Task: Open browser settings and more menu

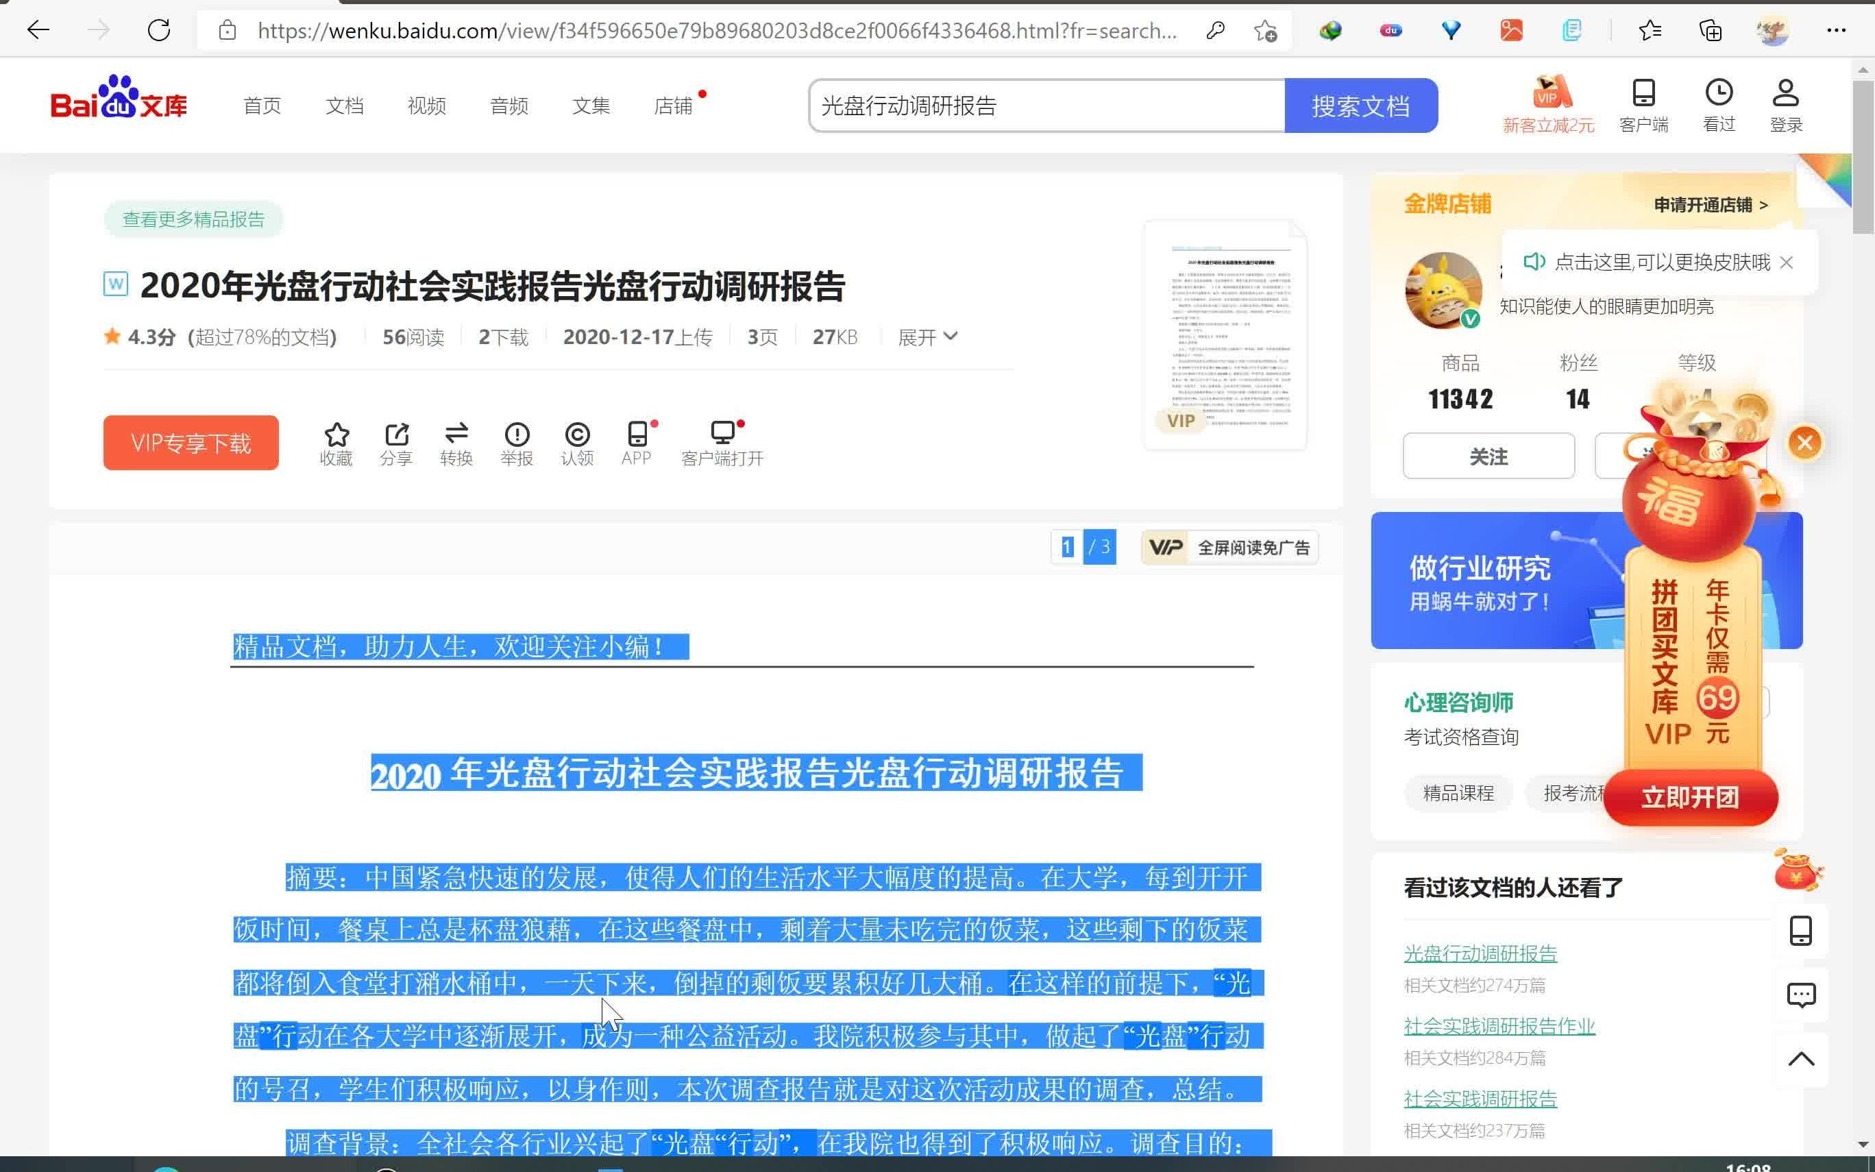Action: coord(1835,30)
